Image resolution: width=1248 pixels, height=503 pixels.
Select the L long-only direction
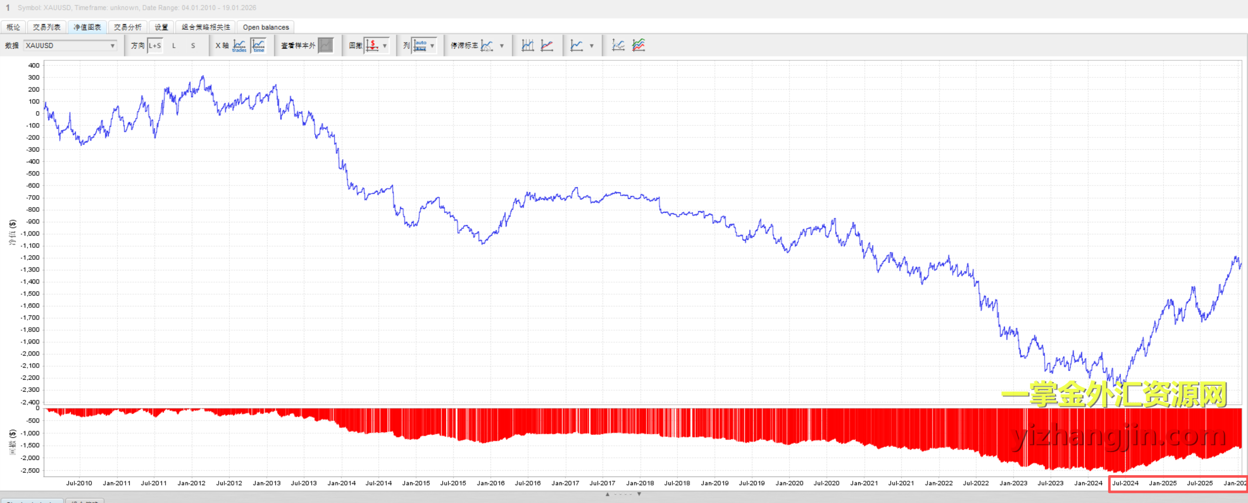[174, 45]
